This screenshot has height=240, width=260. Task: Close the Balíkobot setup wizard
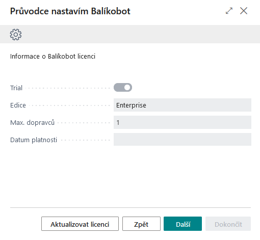(244, 11)
